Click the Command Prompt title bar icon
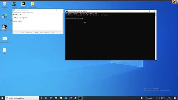Image resolution: width=178 pixels, height=100 pixels. pos(67,11)
